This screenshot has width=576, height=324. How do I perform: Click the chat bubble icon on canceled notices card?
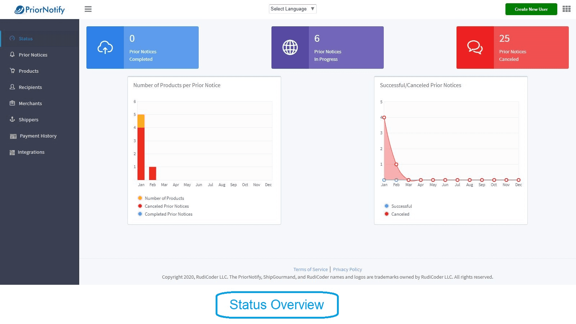474,47
